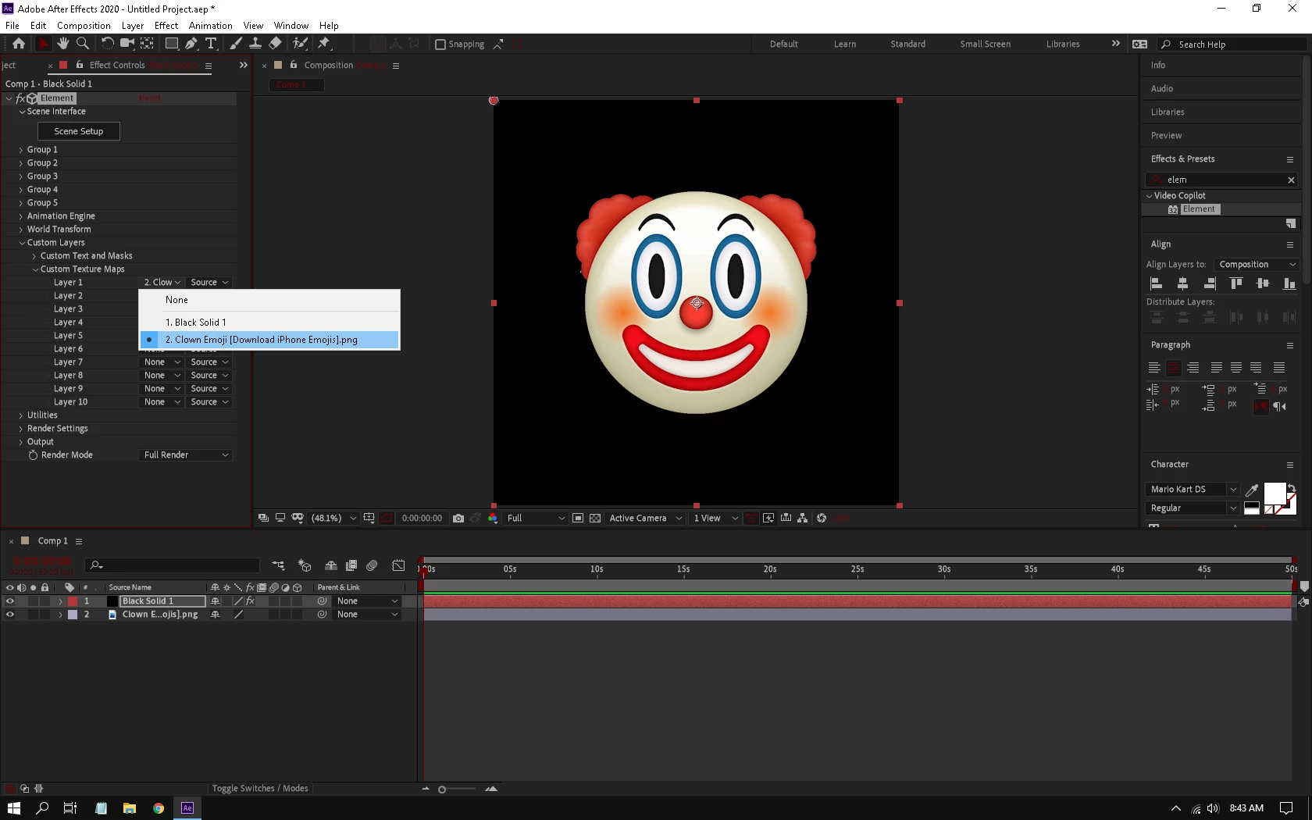This screenshot has width=1312, height=820.
Task: Select the Eraser tool
Action: click(275, 44)
